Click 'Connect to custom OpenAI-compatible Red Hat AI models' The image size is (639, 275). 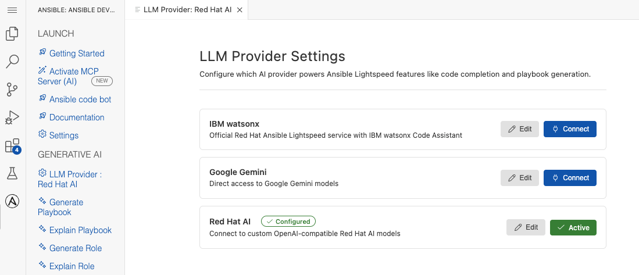point(305,234)
